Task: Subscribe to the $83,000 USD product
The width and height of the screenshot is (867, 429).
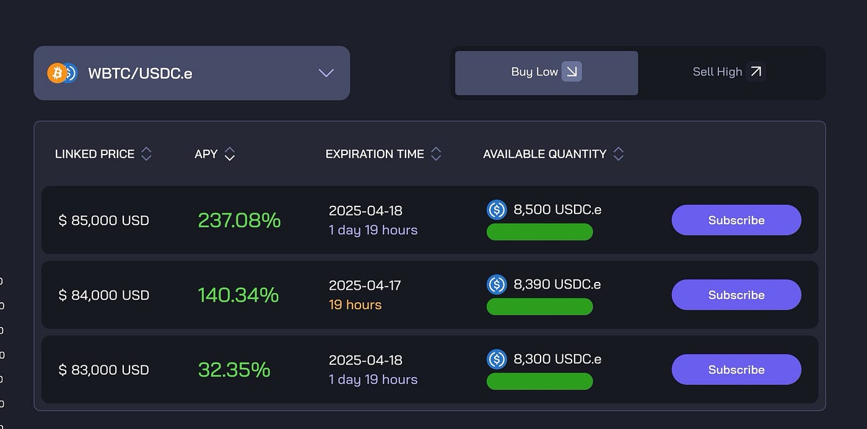Action: point(736,370)
